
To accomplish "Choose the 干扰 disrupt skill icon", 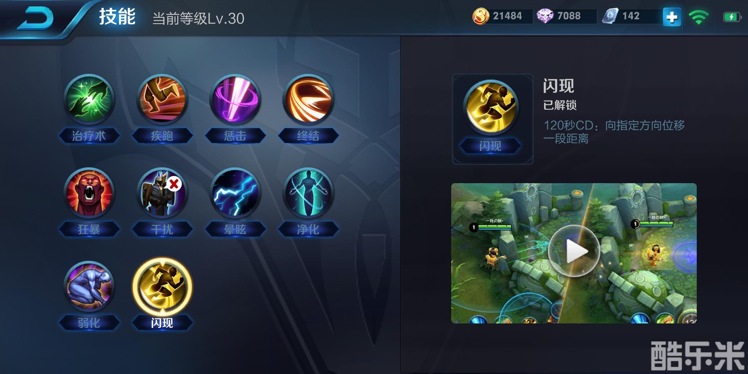I will point(162,193).
